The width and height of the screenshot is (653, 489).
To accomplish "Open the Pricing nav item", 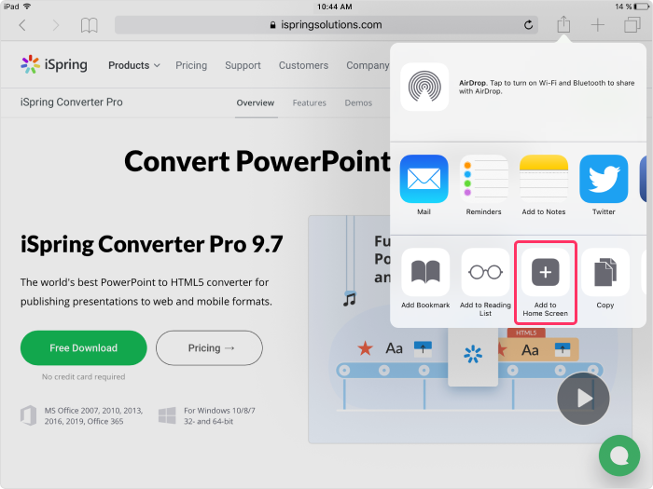I will 191,65.
